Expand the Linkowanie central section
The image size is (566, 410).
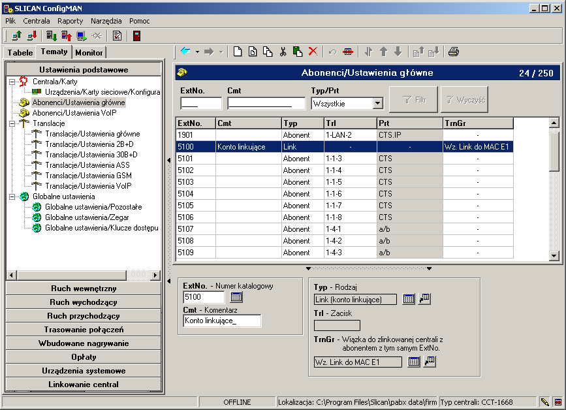click(x=84, y=385)
